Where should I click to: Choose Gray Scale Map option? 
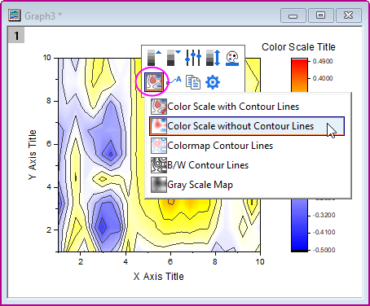(x=247, y=185)
